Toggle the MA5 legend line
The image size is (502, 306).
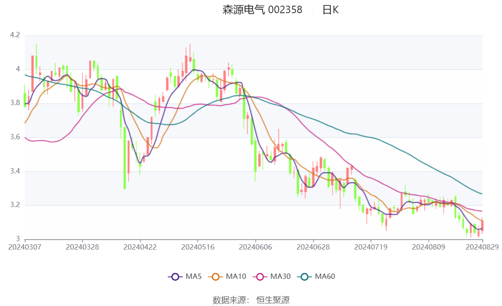[185, 277]
